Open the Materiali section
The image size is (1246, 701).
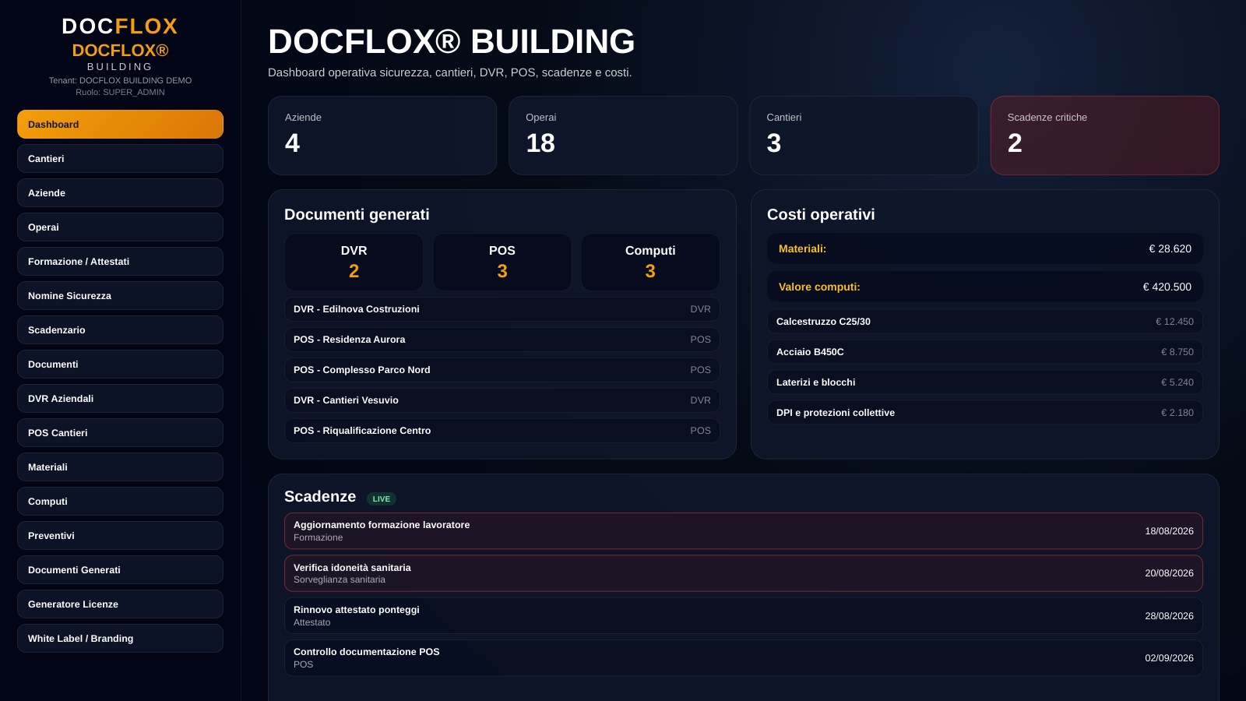point(120,467)
